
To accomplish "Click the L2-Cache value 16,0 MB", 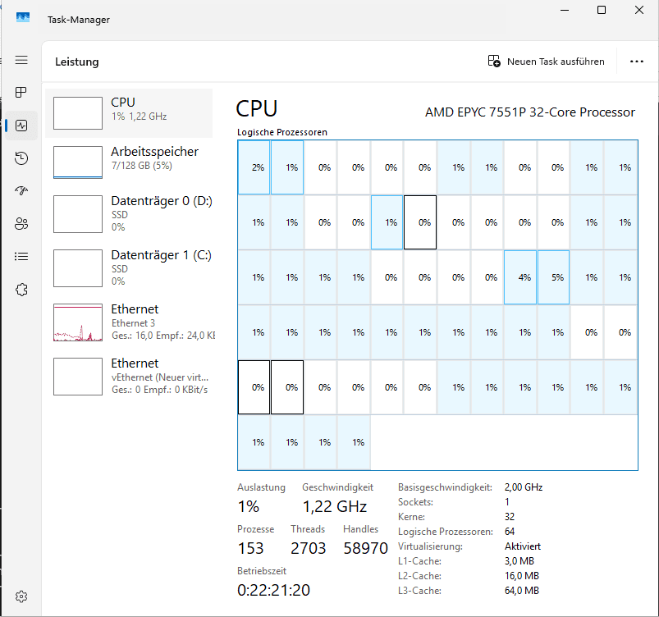I will click(522, 576).
